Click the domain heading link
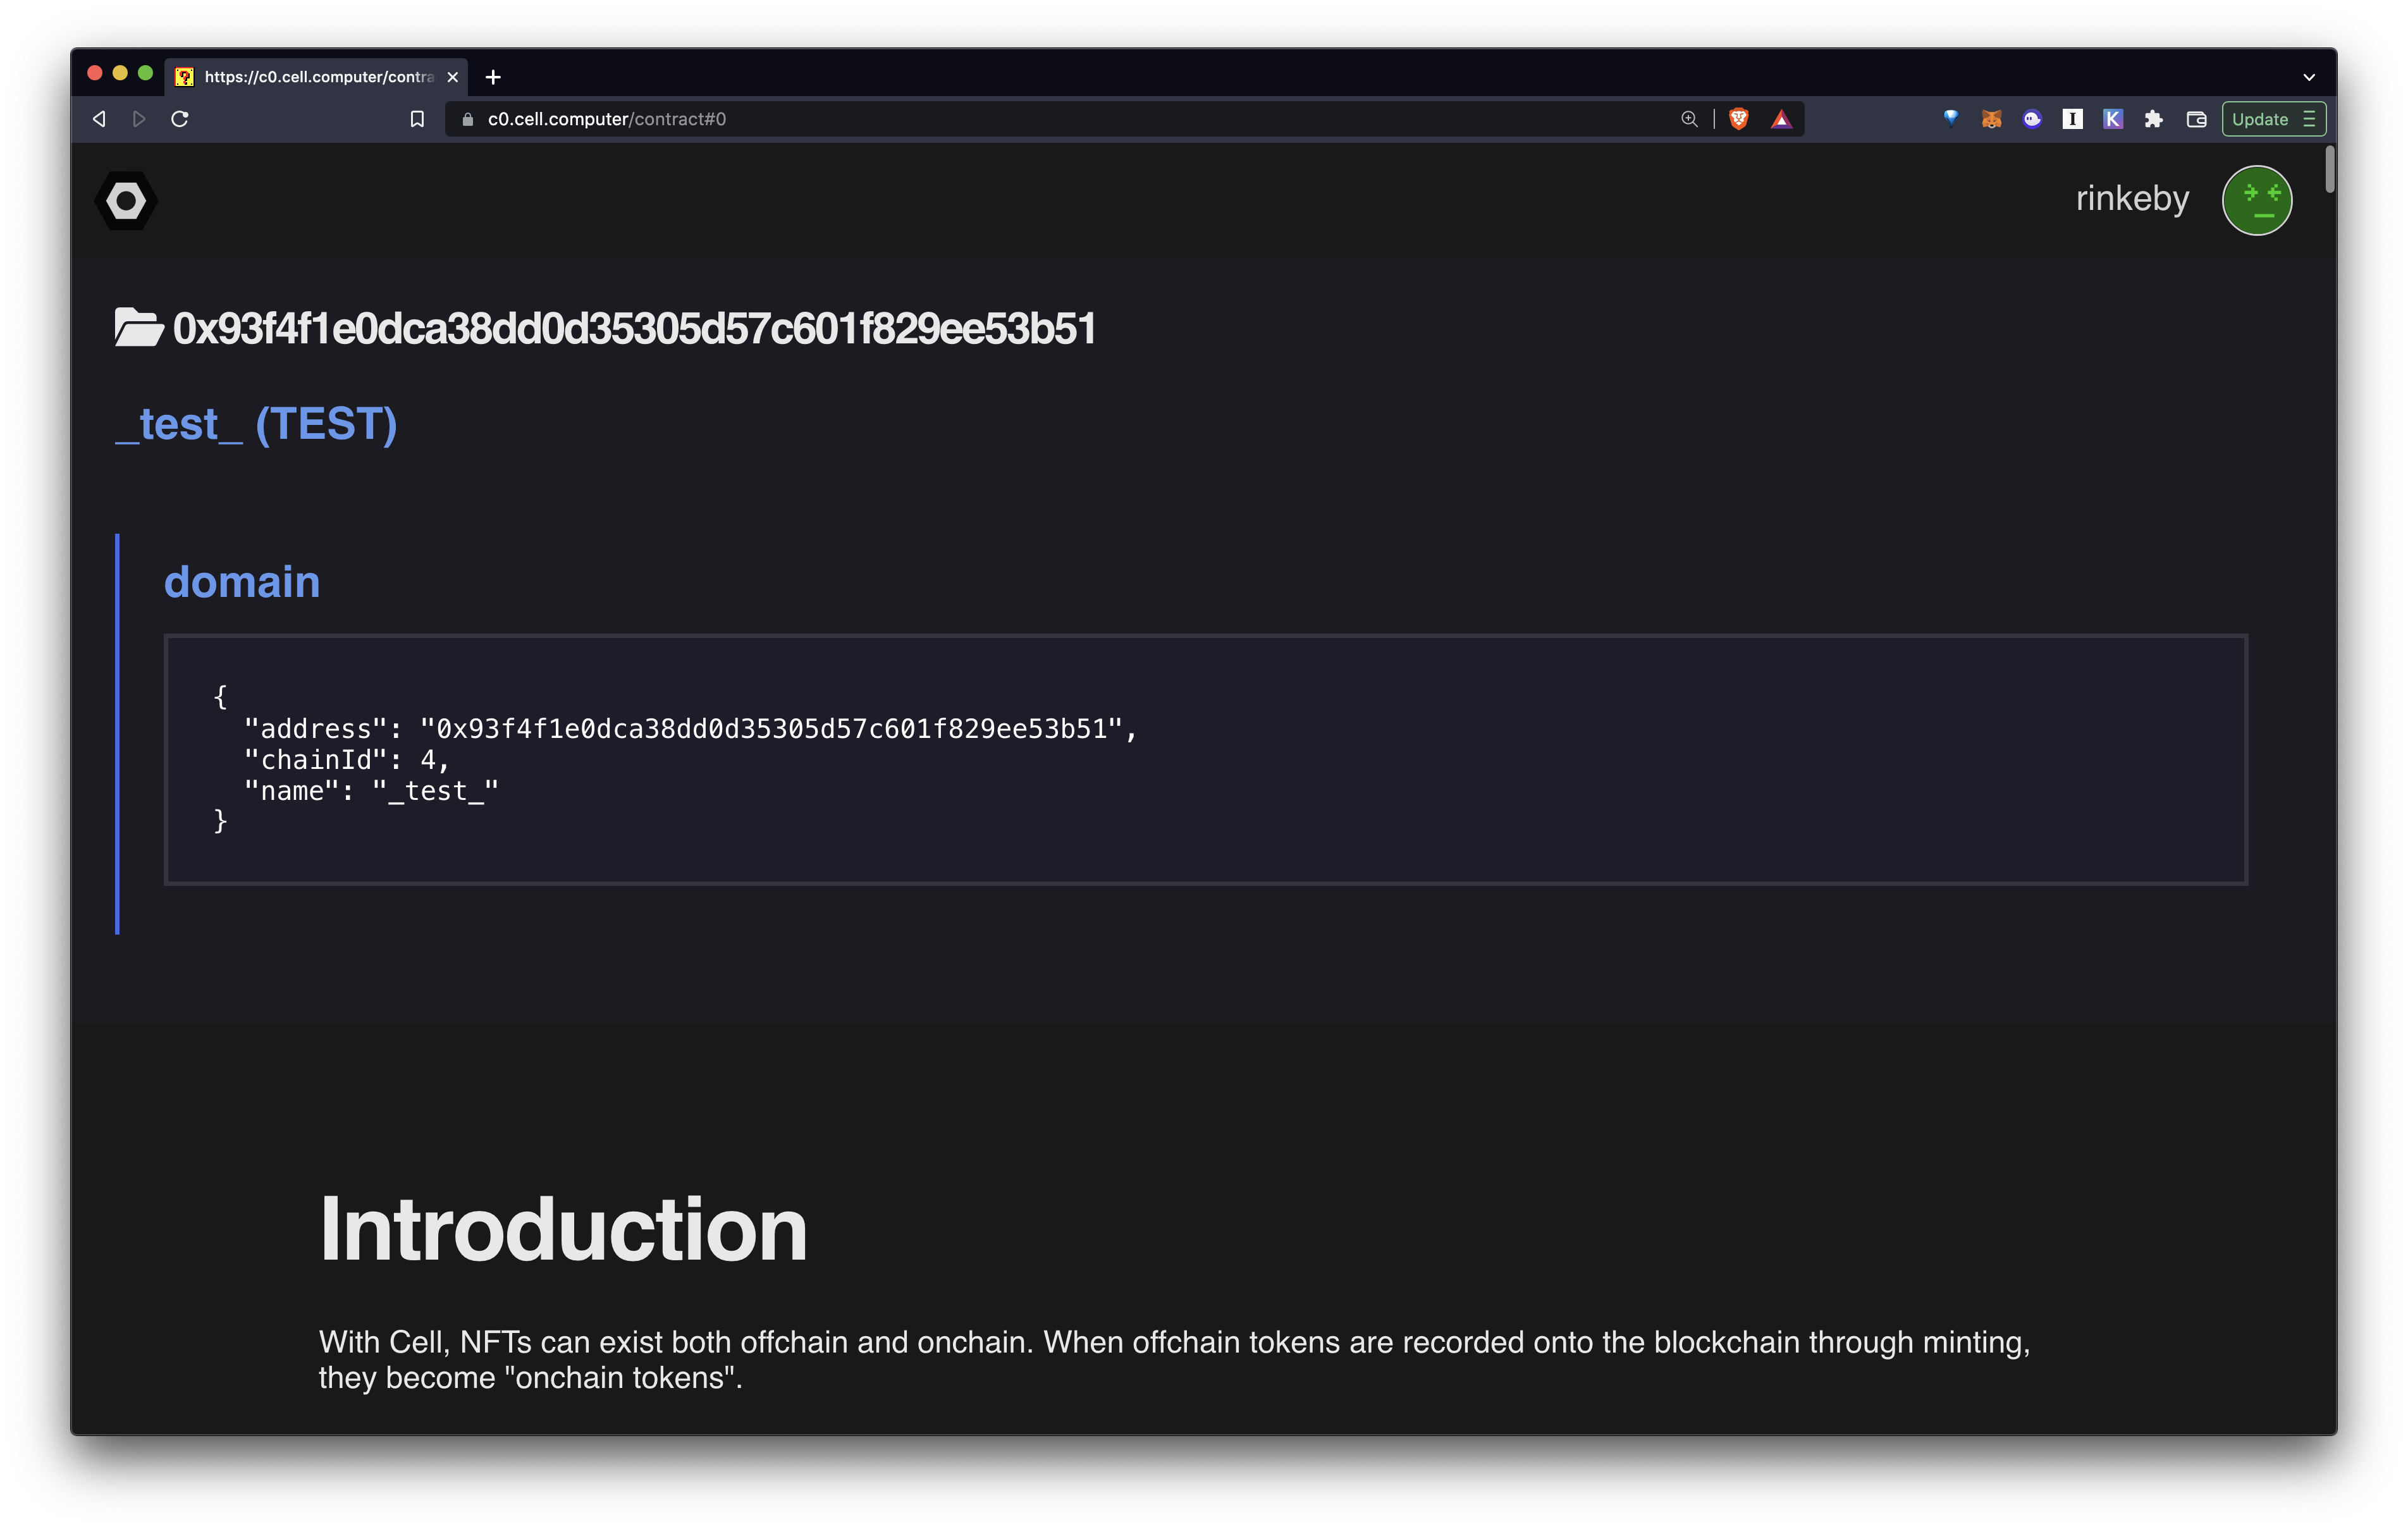The image size is (2408, 1529). click(242, 582)
